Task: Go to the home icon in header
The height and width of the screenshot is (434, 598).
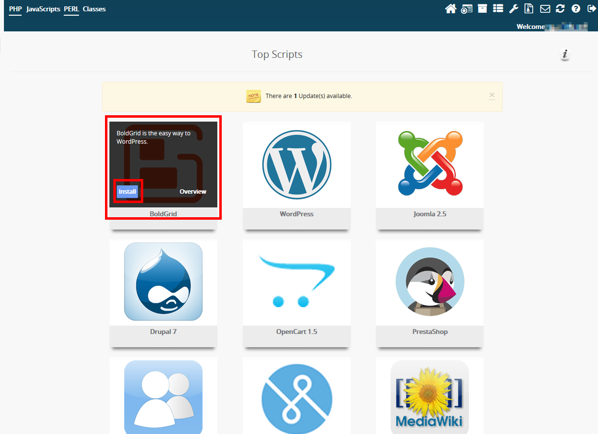Action: click(450, 9)
